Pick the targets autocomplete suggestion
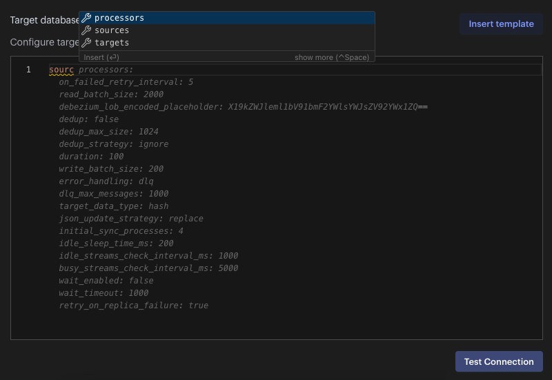This screenshot has width=552, height=380. click(x=112, y=43)
